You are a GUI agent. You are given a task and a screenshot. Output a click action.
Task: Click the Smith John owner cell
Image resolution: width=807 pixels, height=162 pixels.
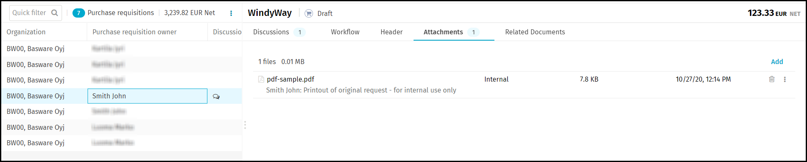147,96
